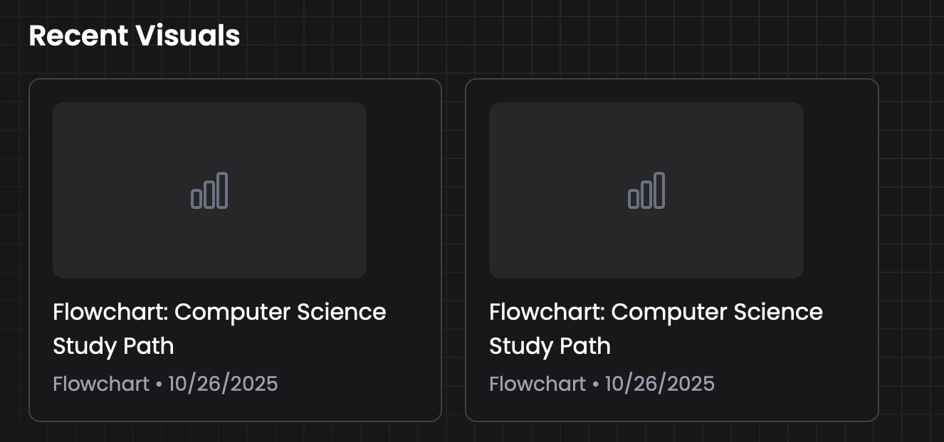Image resolution: width=944 pixels, height=442 pixels.
Task: Click the first card's 10/26/2025 date
Action: pyautogui.click(x=223, y=384)
